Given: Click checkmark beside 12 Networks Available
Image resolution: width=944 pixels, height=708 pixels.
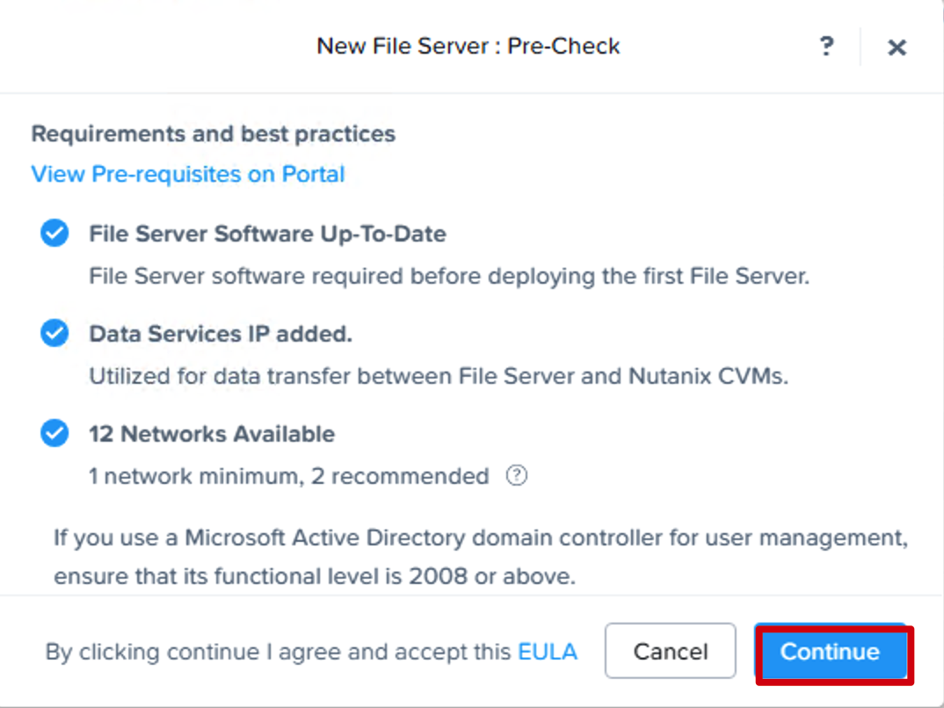Looking at the screenshot, I should [x=54, y=433].
